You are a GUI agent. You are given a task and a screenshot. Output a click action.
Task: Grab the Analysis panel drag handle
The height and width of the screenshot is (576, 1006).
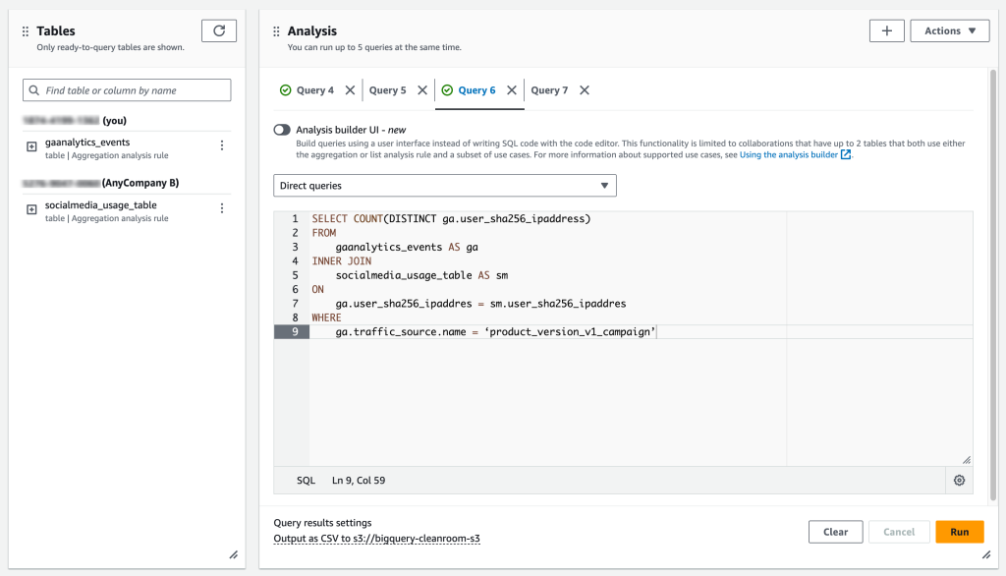pyautogui.click(x=276, y=29)
